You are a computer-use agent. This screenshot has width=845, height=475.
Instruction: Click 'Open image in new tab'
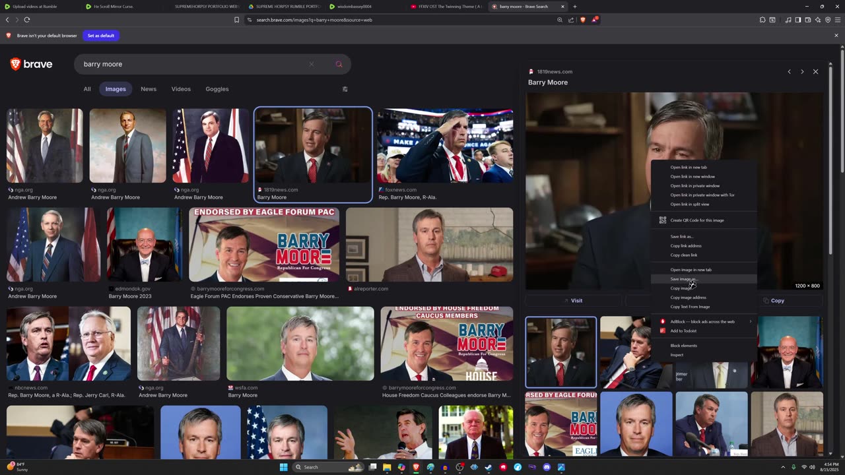[704, 270]
